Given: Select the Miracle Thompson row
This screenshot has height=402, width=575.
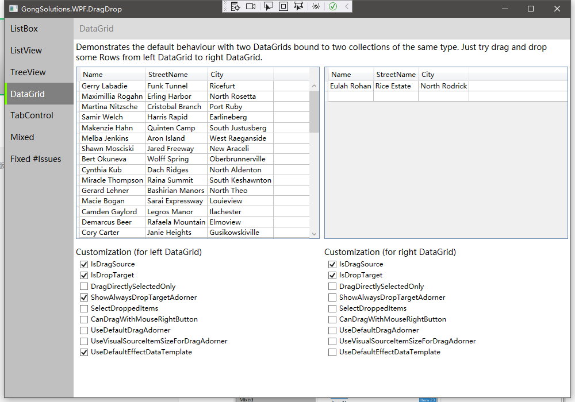Looking at the screenshot, I should click(x=194, y=180).
